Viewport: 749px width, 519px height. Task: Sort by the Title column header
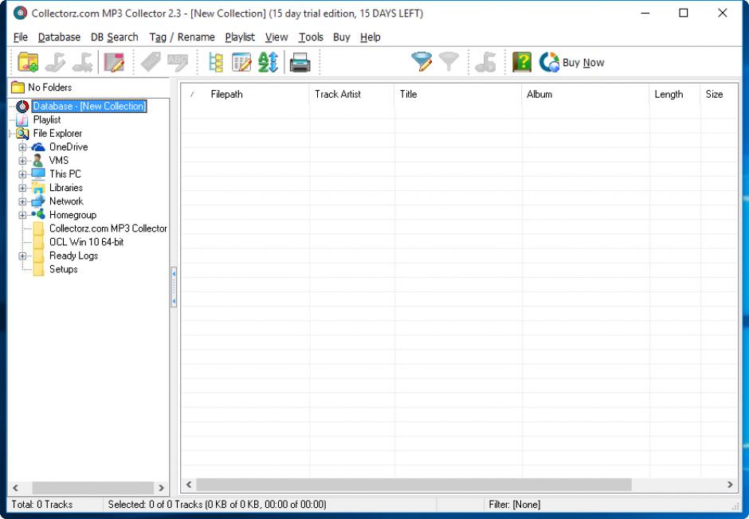tap(457, 95)
